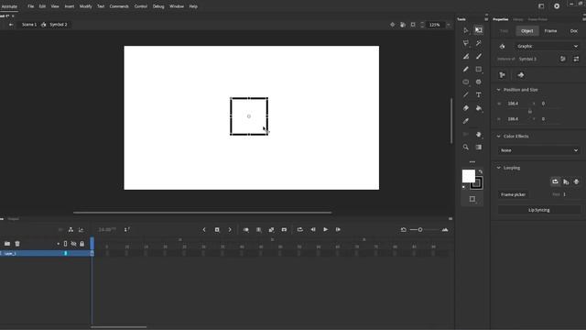This screenshot has width=586, height=330.
Task: Open the Commands menu
Action: (x=119, y=6)
